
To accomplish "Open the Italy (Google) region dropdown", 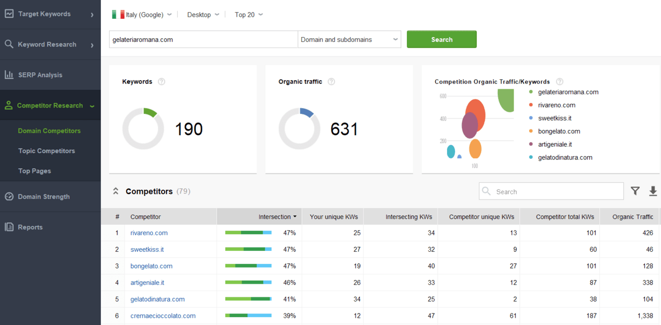I will [x=142, y=15].
